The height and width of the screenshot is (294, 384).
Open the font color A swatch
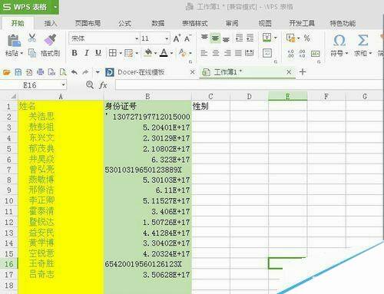pyautogui.click(x=164, y=53)
